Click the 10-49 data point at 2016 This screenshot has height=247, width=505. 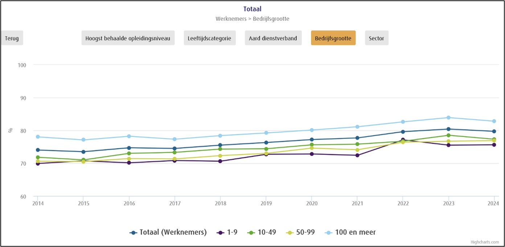[129, 153]
